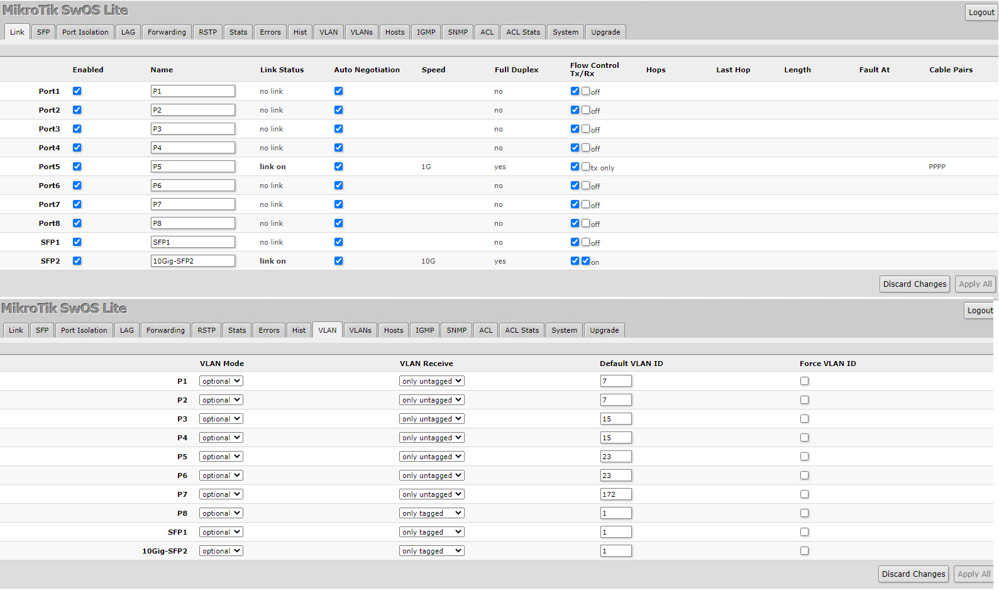Discard changes on the Link page

tap(915, 284)
